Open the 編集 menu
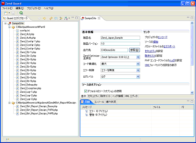 point(20,8)
